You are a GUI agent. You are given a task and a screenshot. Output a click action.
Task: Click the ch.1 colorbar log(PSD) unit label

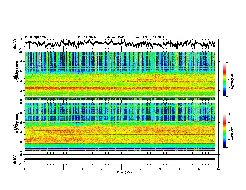[233, 81]
